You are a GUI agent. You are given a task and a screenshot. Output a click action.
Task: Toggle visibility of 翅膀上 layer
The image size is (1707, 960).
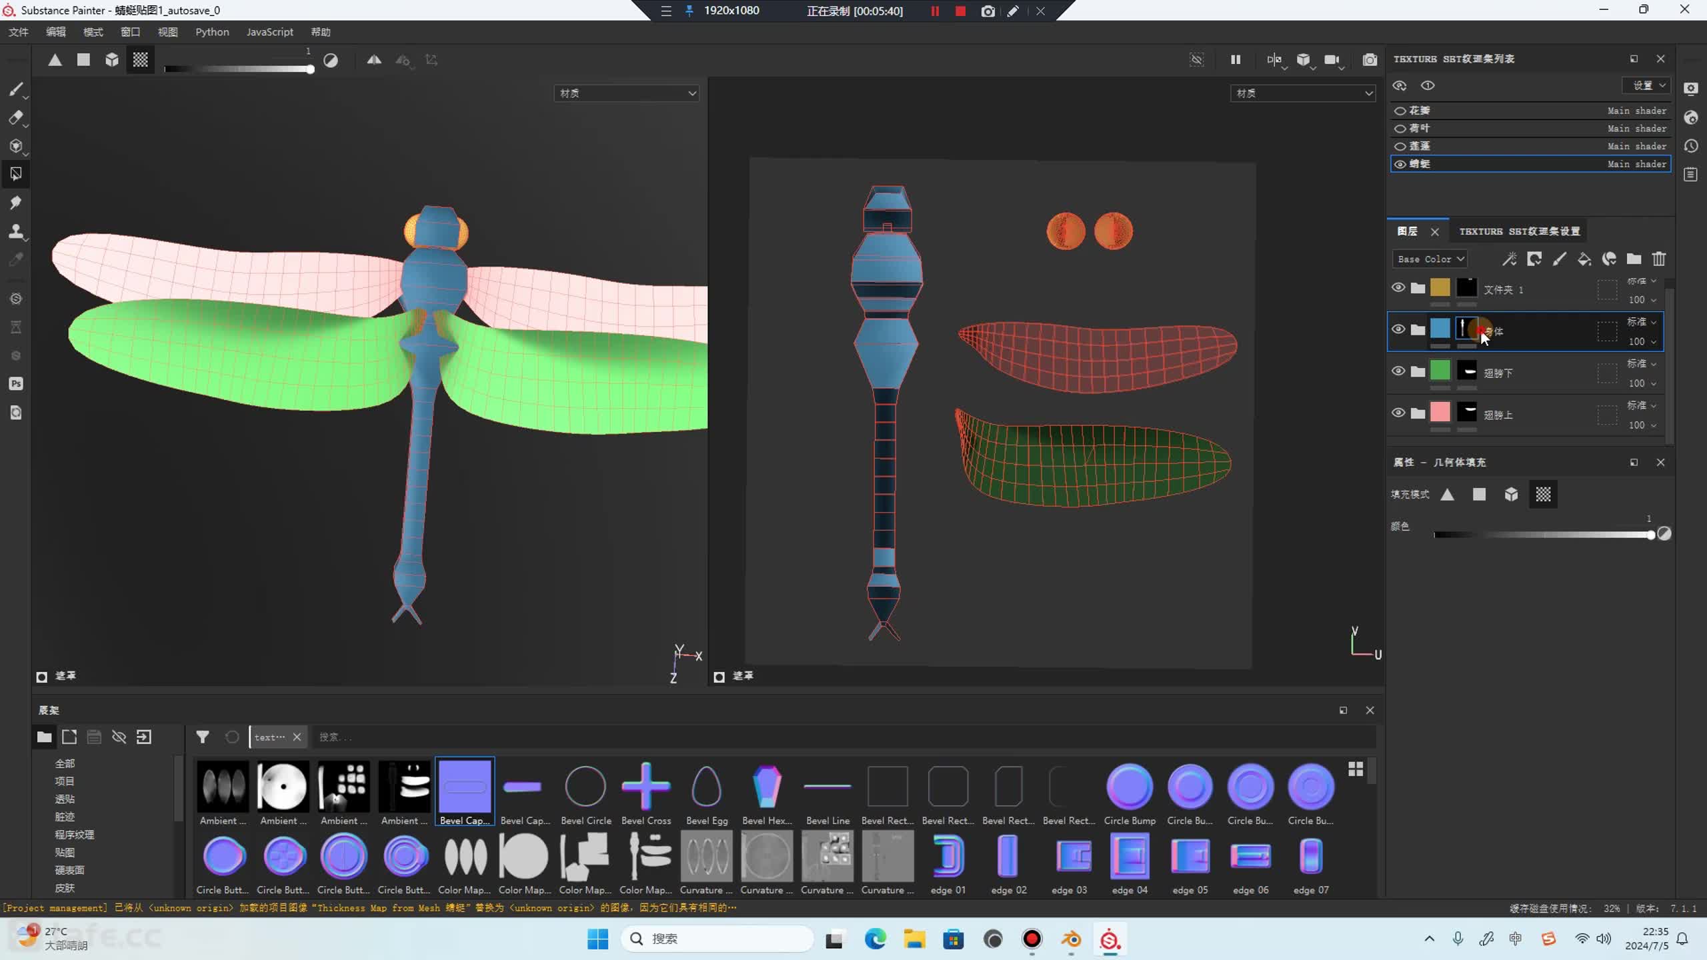click(x=1398, y=413)
